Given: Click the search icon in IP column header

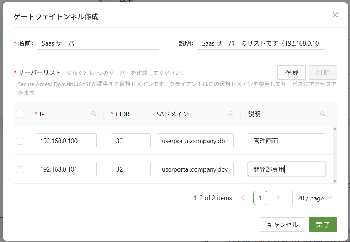Looking at the screenshot, I should tap(94, 114).
